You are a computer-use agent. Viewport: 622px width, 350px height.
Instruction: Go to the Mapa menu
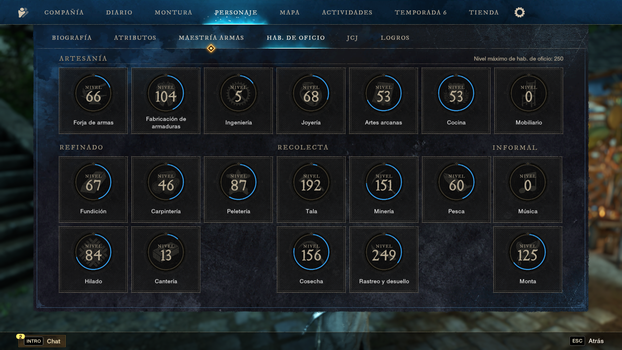tap(290, 12)
